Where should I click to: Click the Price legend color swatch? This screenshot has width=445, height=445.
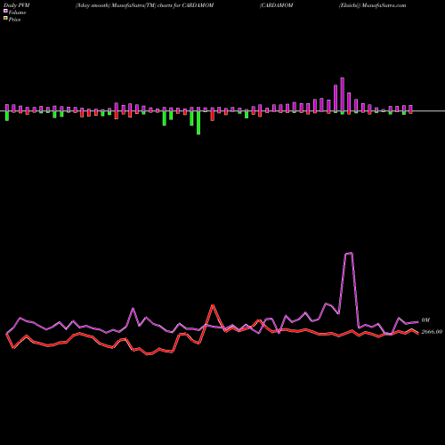(5, 19)
